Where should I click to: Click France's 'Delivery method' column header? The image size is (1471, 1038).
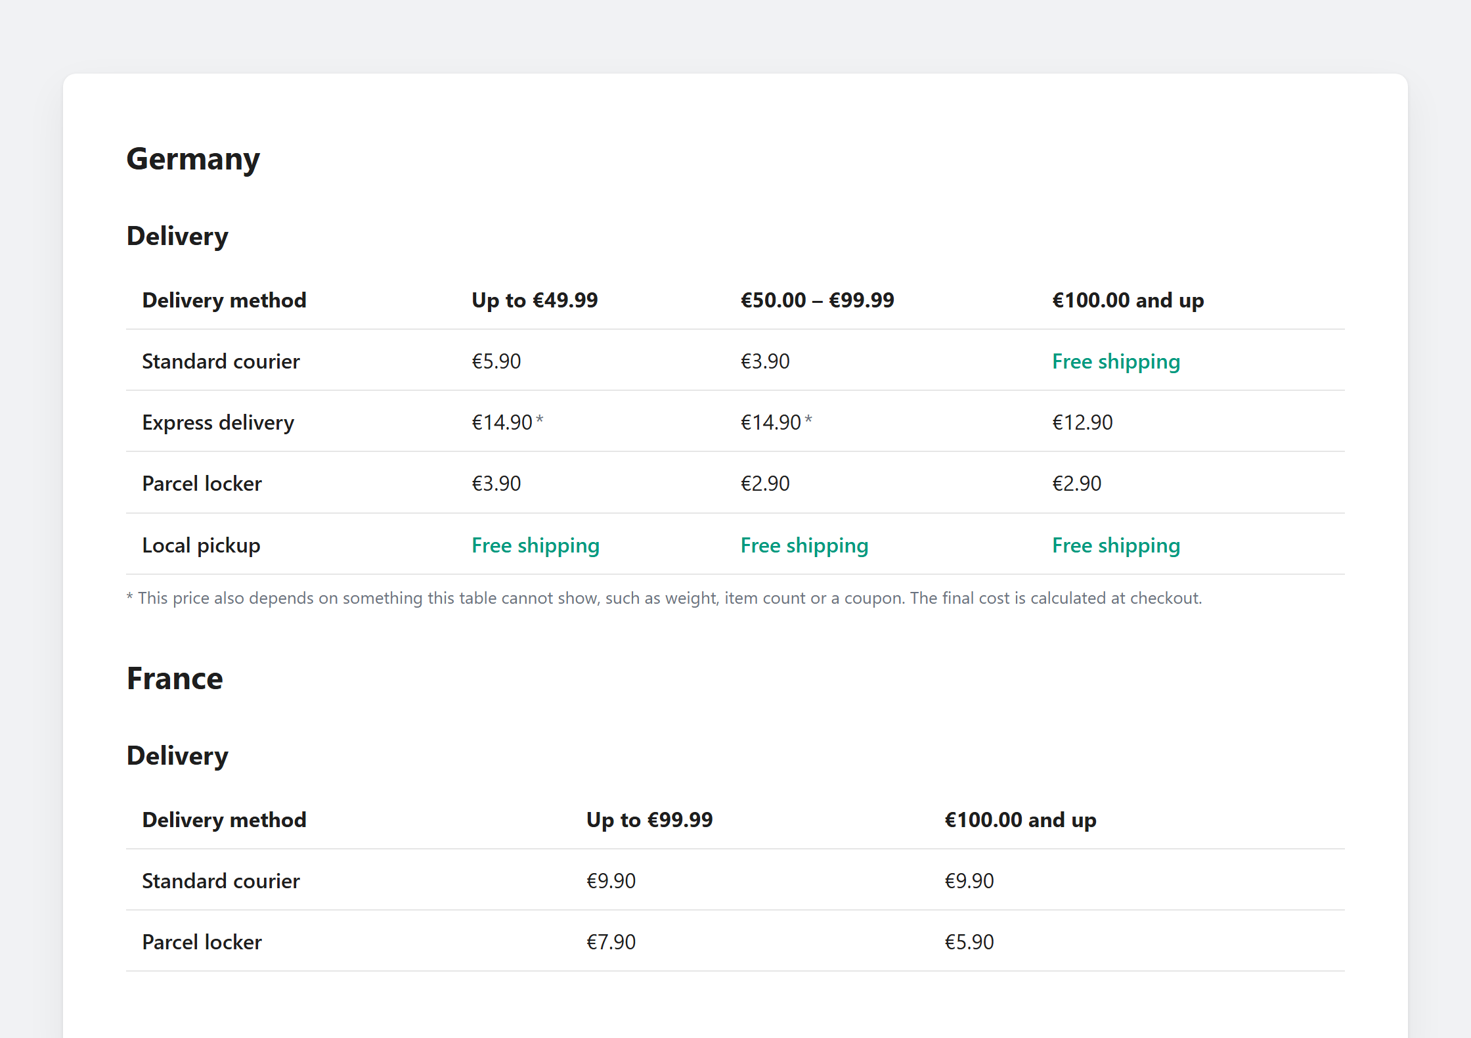point(225,820)
